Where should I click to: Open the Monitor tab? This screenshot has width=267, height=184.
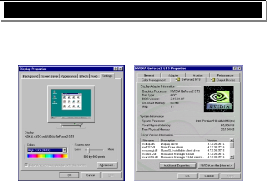[198, 75]
